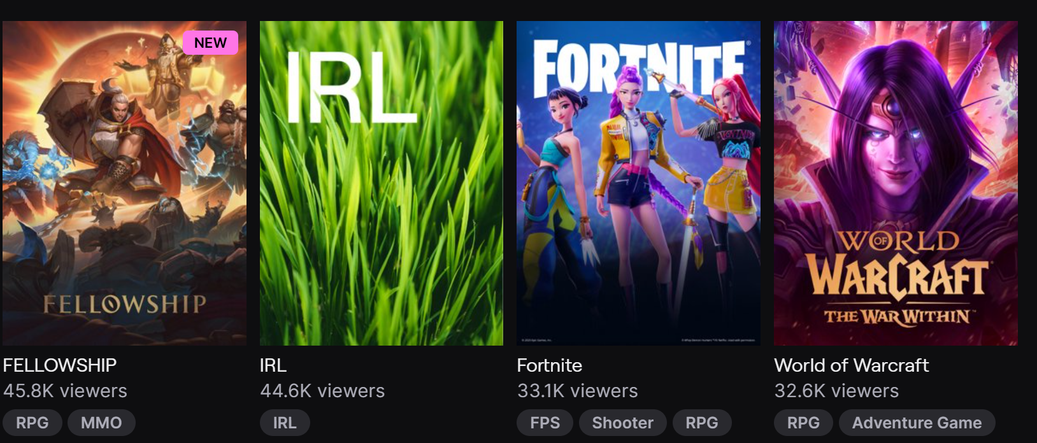The width and height of the screenshot is (1037, 443).
Task: Select the IRL tag pill
Action: [x=285, y=423]
